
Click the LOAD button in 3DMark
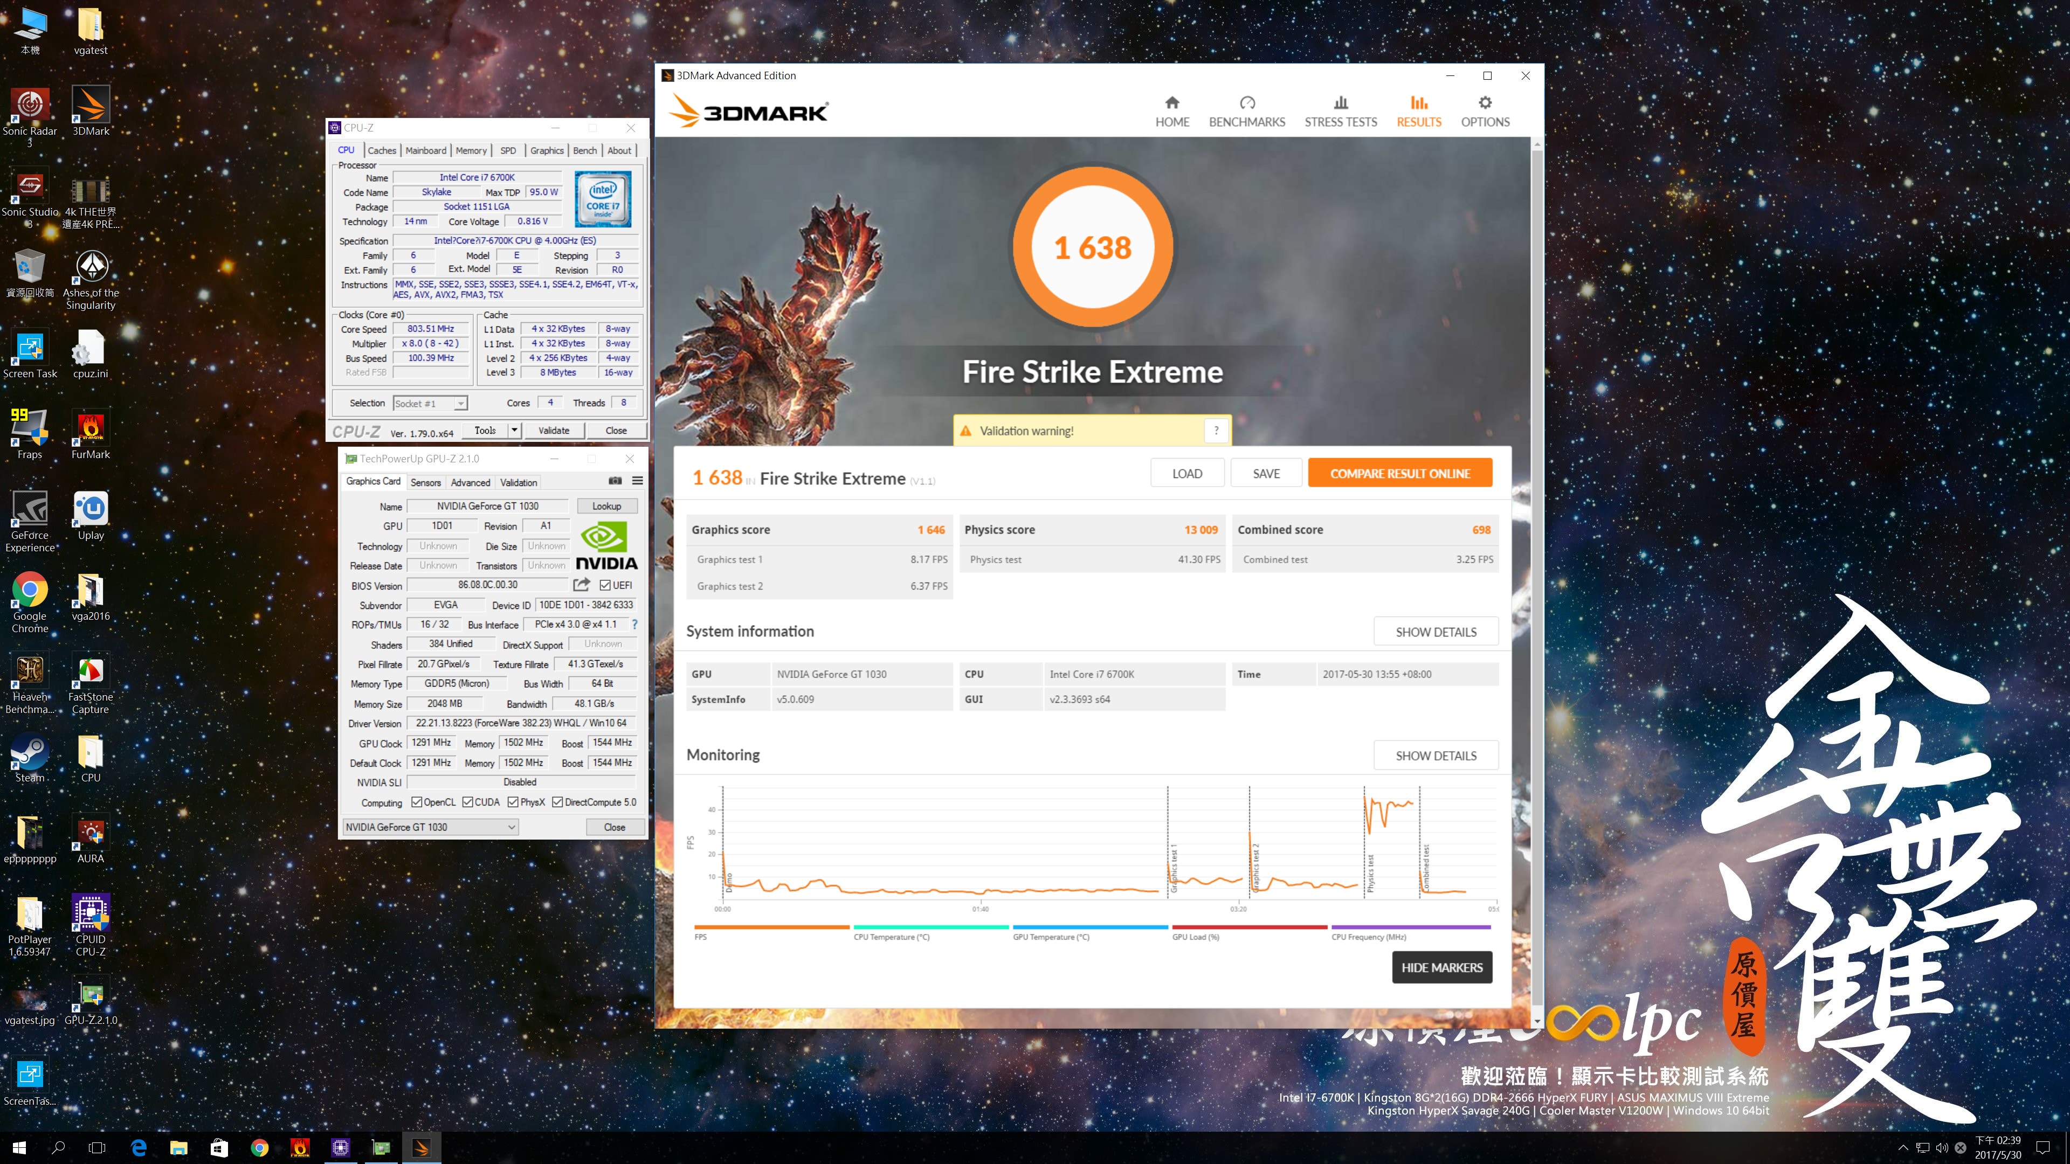point(1187,473)
